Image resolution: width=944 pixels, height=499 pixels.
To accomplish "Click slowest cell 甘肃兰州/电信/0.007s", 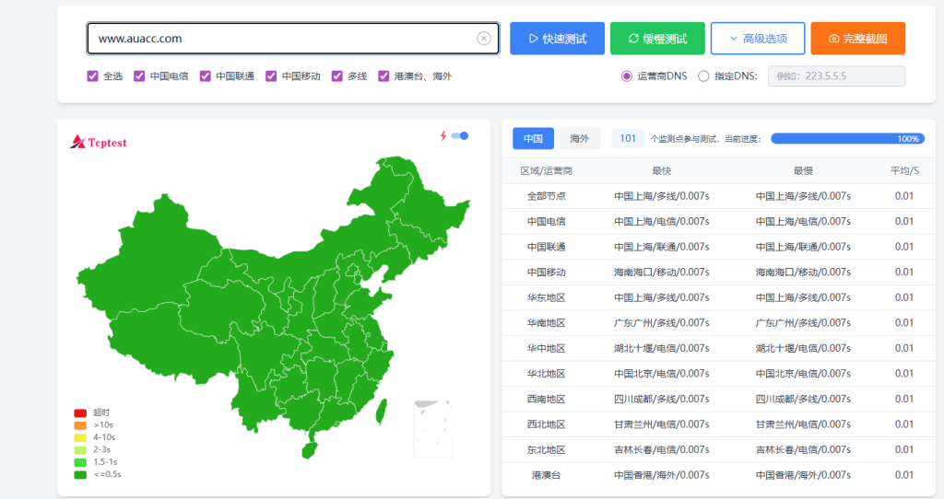I will [x=803, y=424].
